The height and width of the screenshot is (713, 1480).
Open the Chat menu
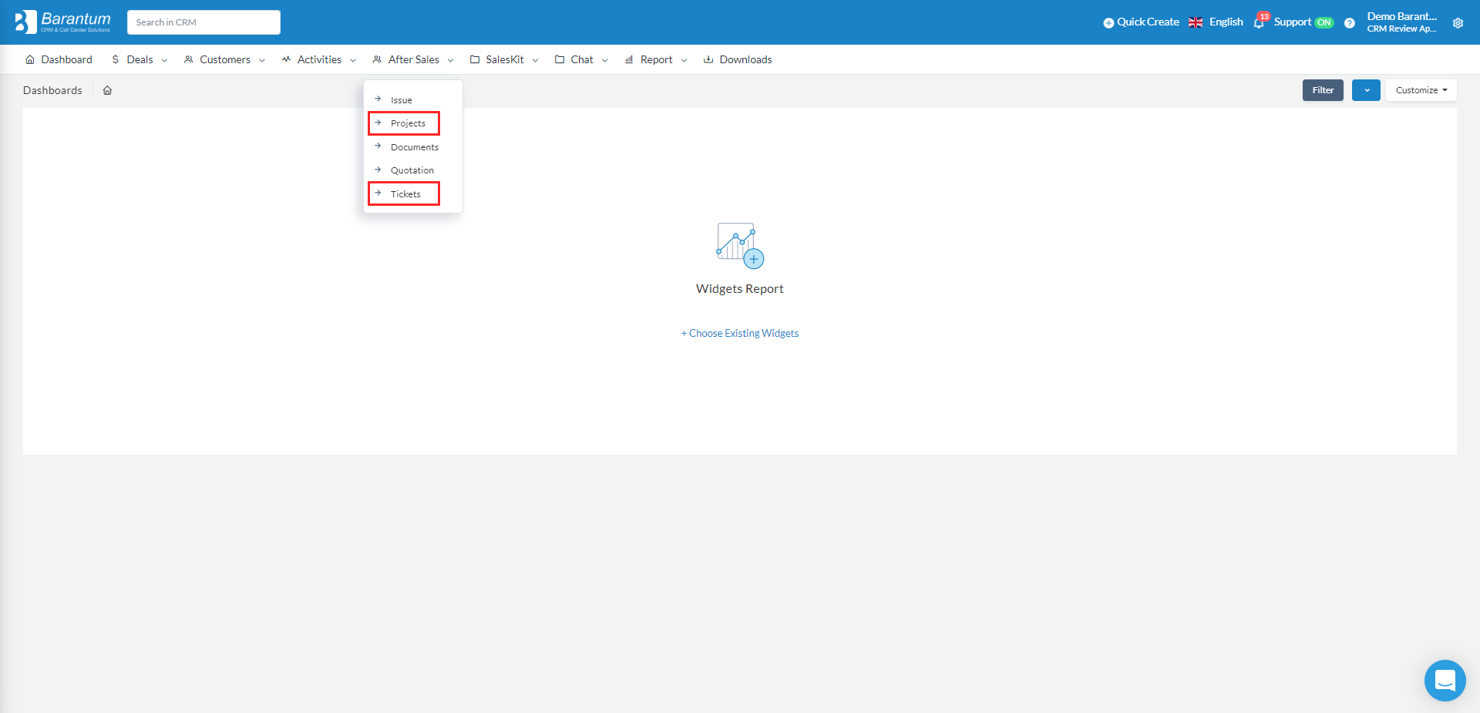coord(581,59)
